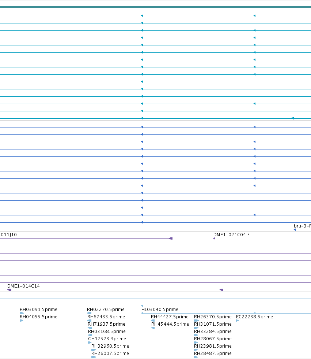
Task: Open the RH02270.5prime feature label
Action: 106,309
